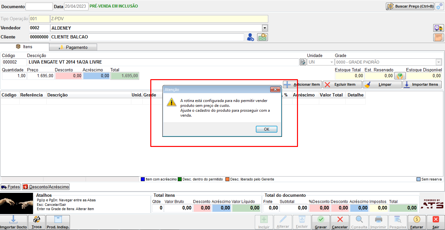The image size is (445, 230).
Task: Click the Powered by ATS logo
Action: [432, 204]
